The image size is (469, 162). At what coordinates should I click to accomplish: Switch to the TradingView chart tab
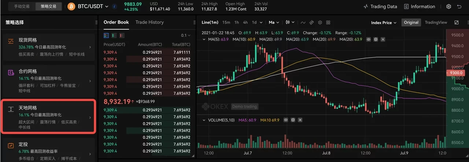(x=436, y=22)
